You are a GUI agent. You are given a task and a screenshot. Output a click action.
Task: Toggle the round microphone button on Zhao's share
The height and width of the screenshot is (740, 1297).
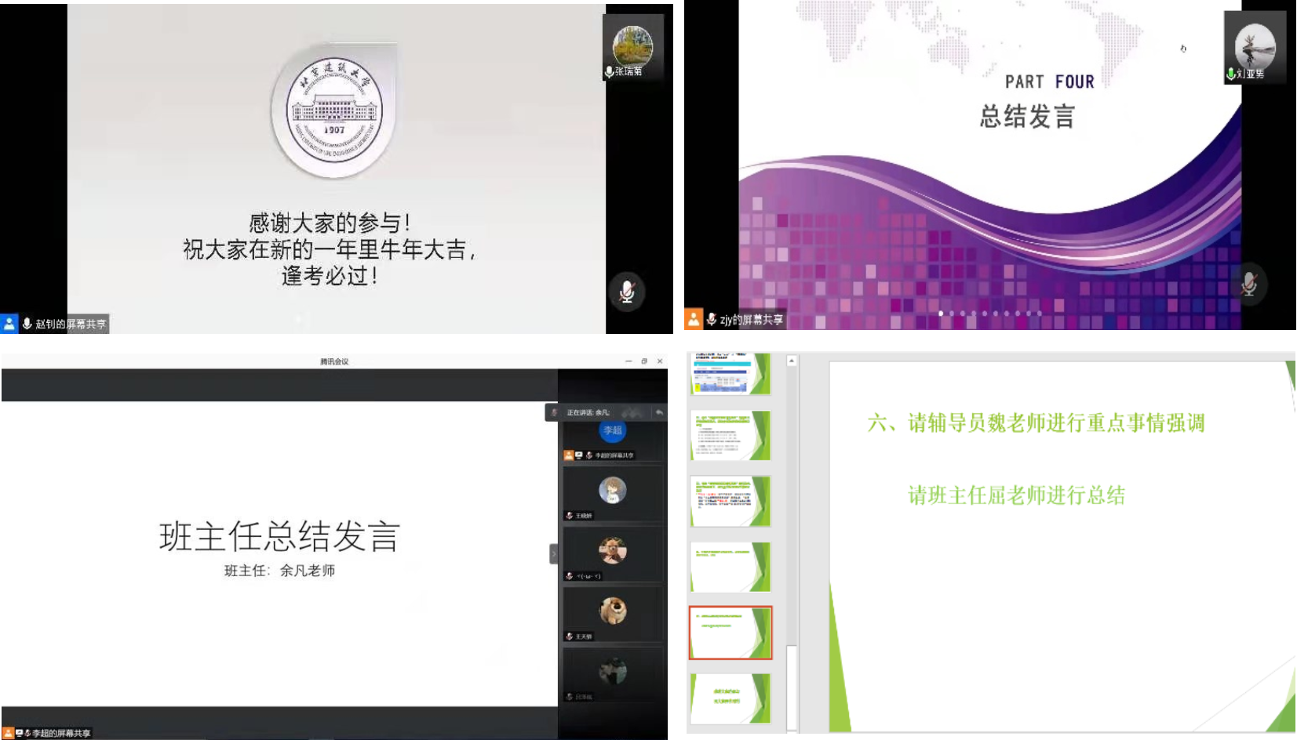[626, 292]
